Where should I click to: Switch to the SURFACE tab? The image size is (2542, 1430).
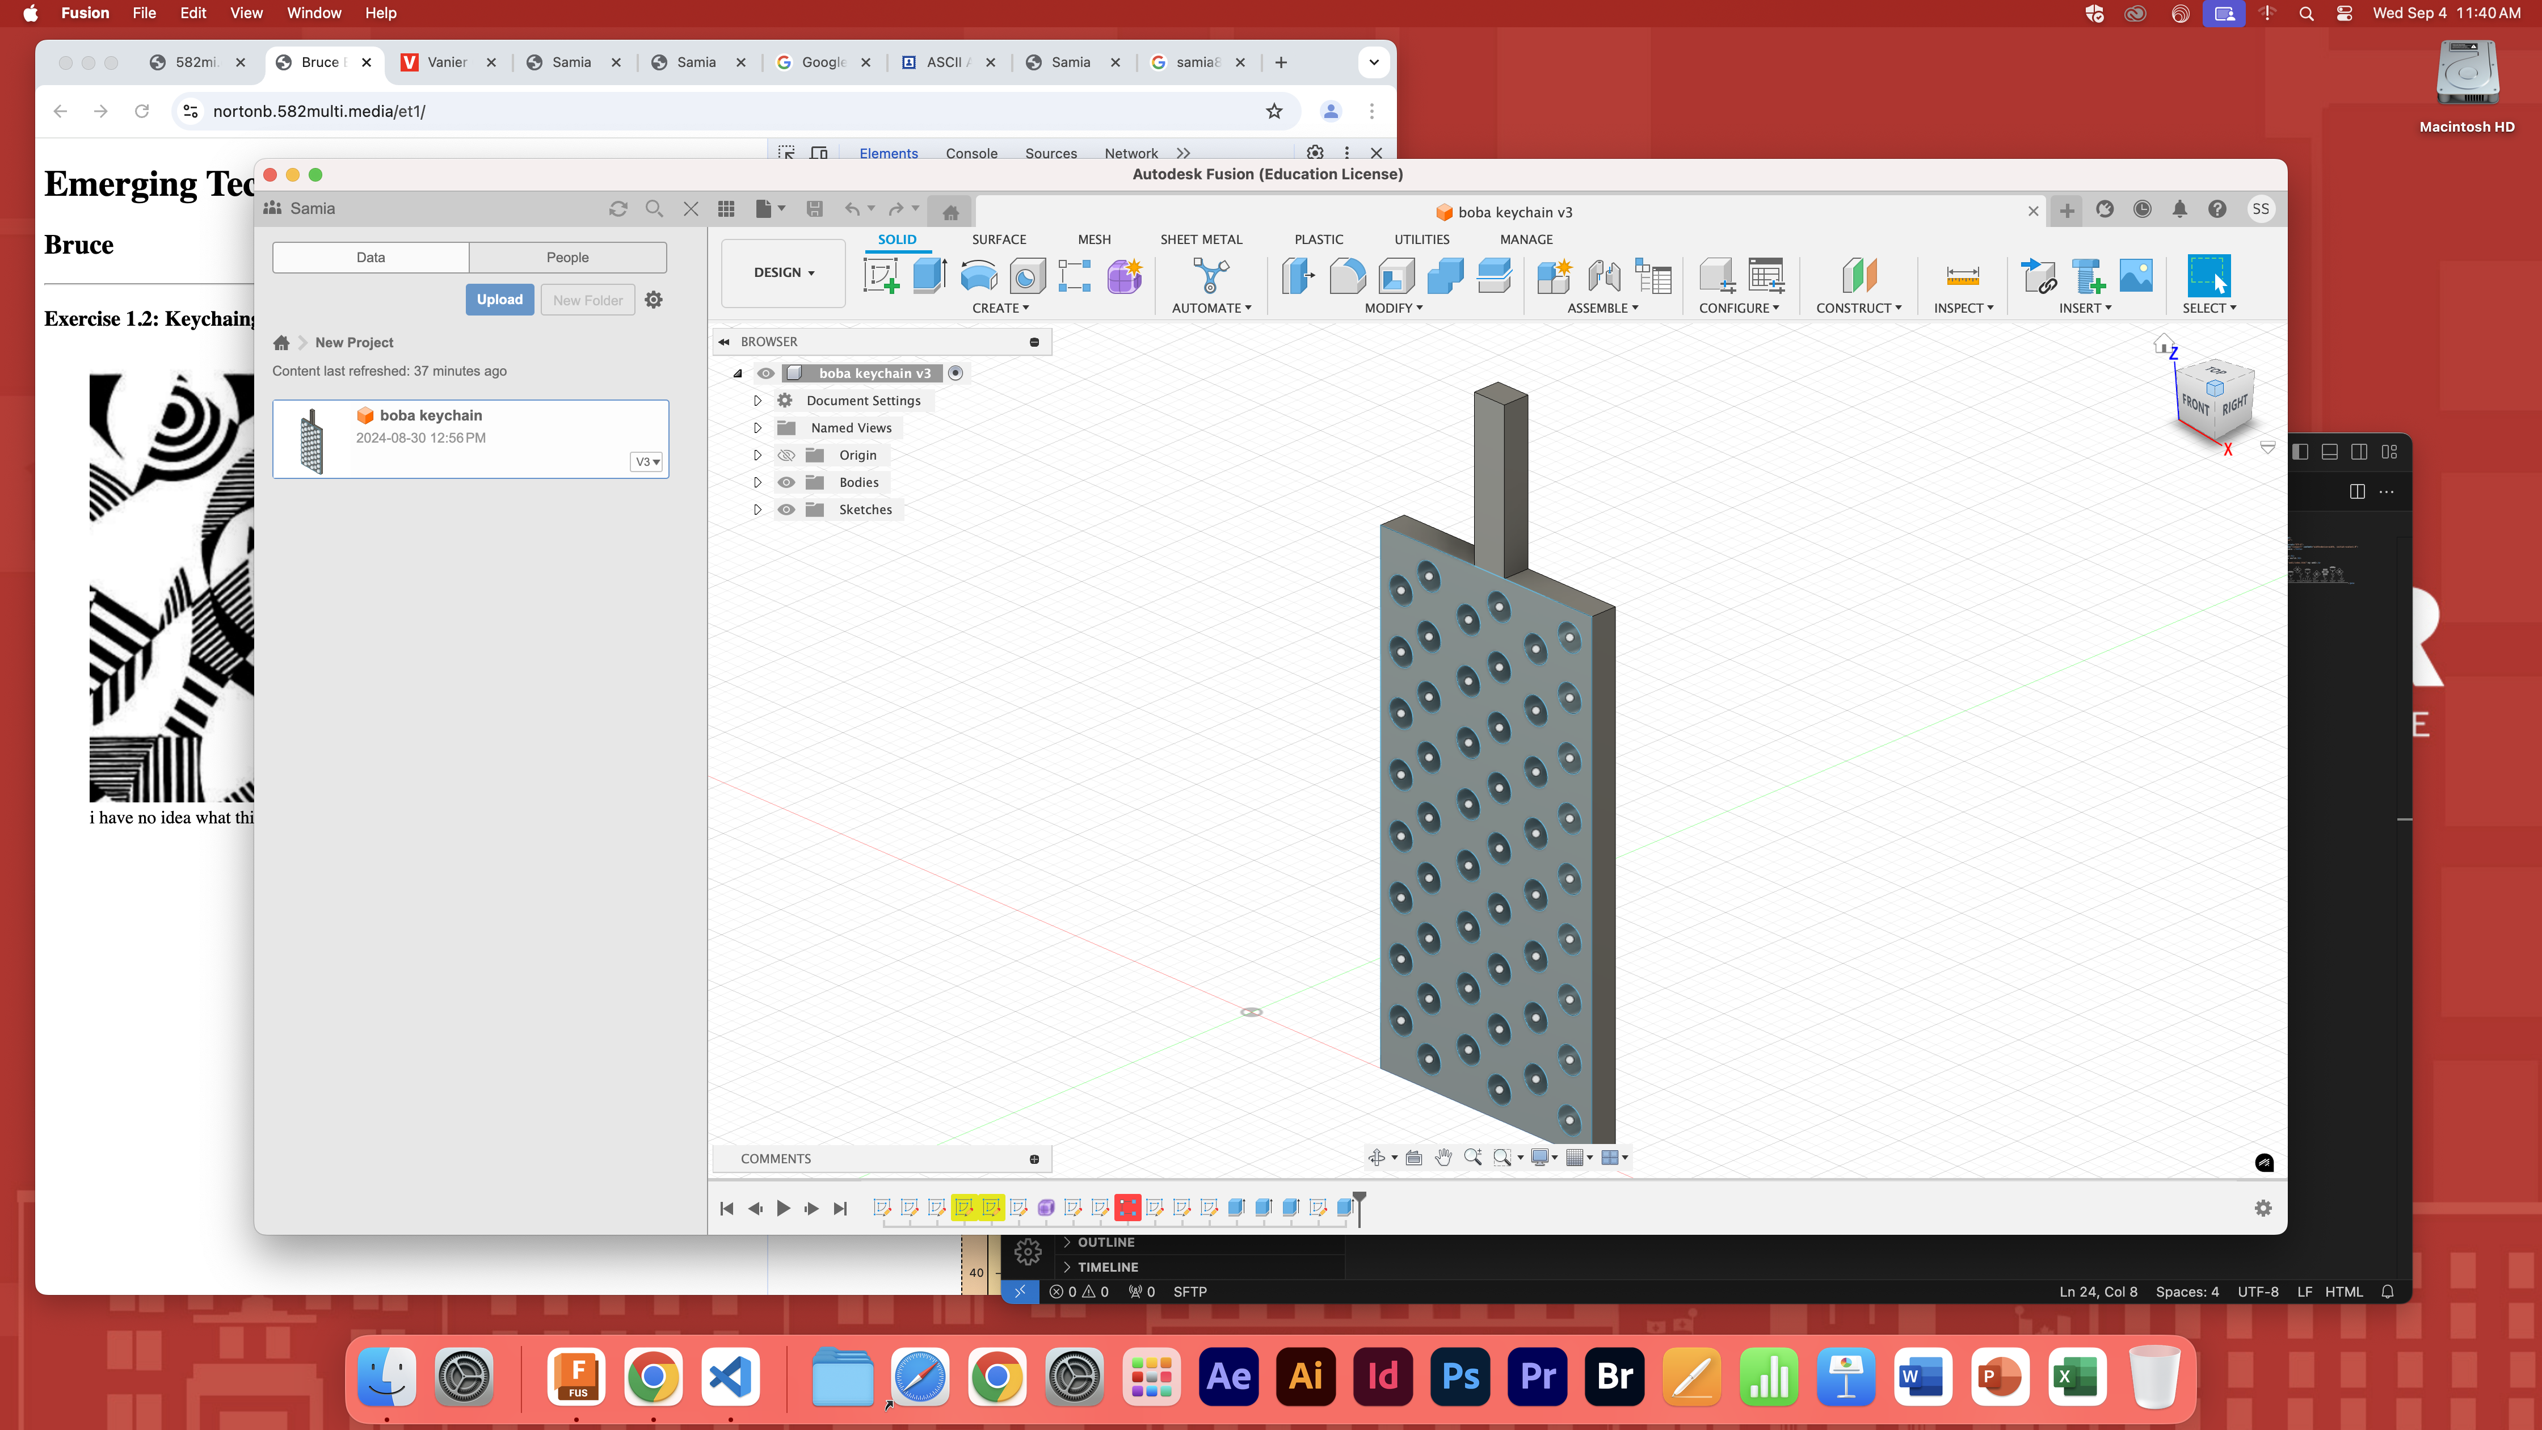click(x=999, y=240)
